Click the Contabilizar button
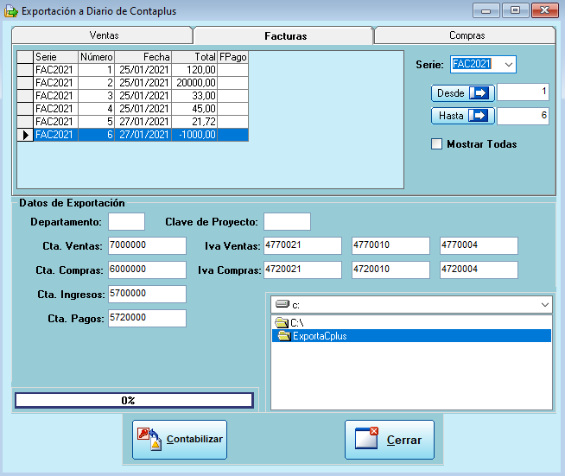 click(180, 439)
